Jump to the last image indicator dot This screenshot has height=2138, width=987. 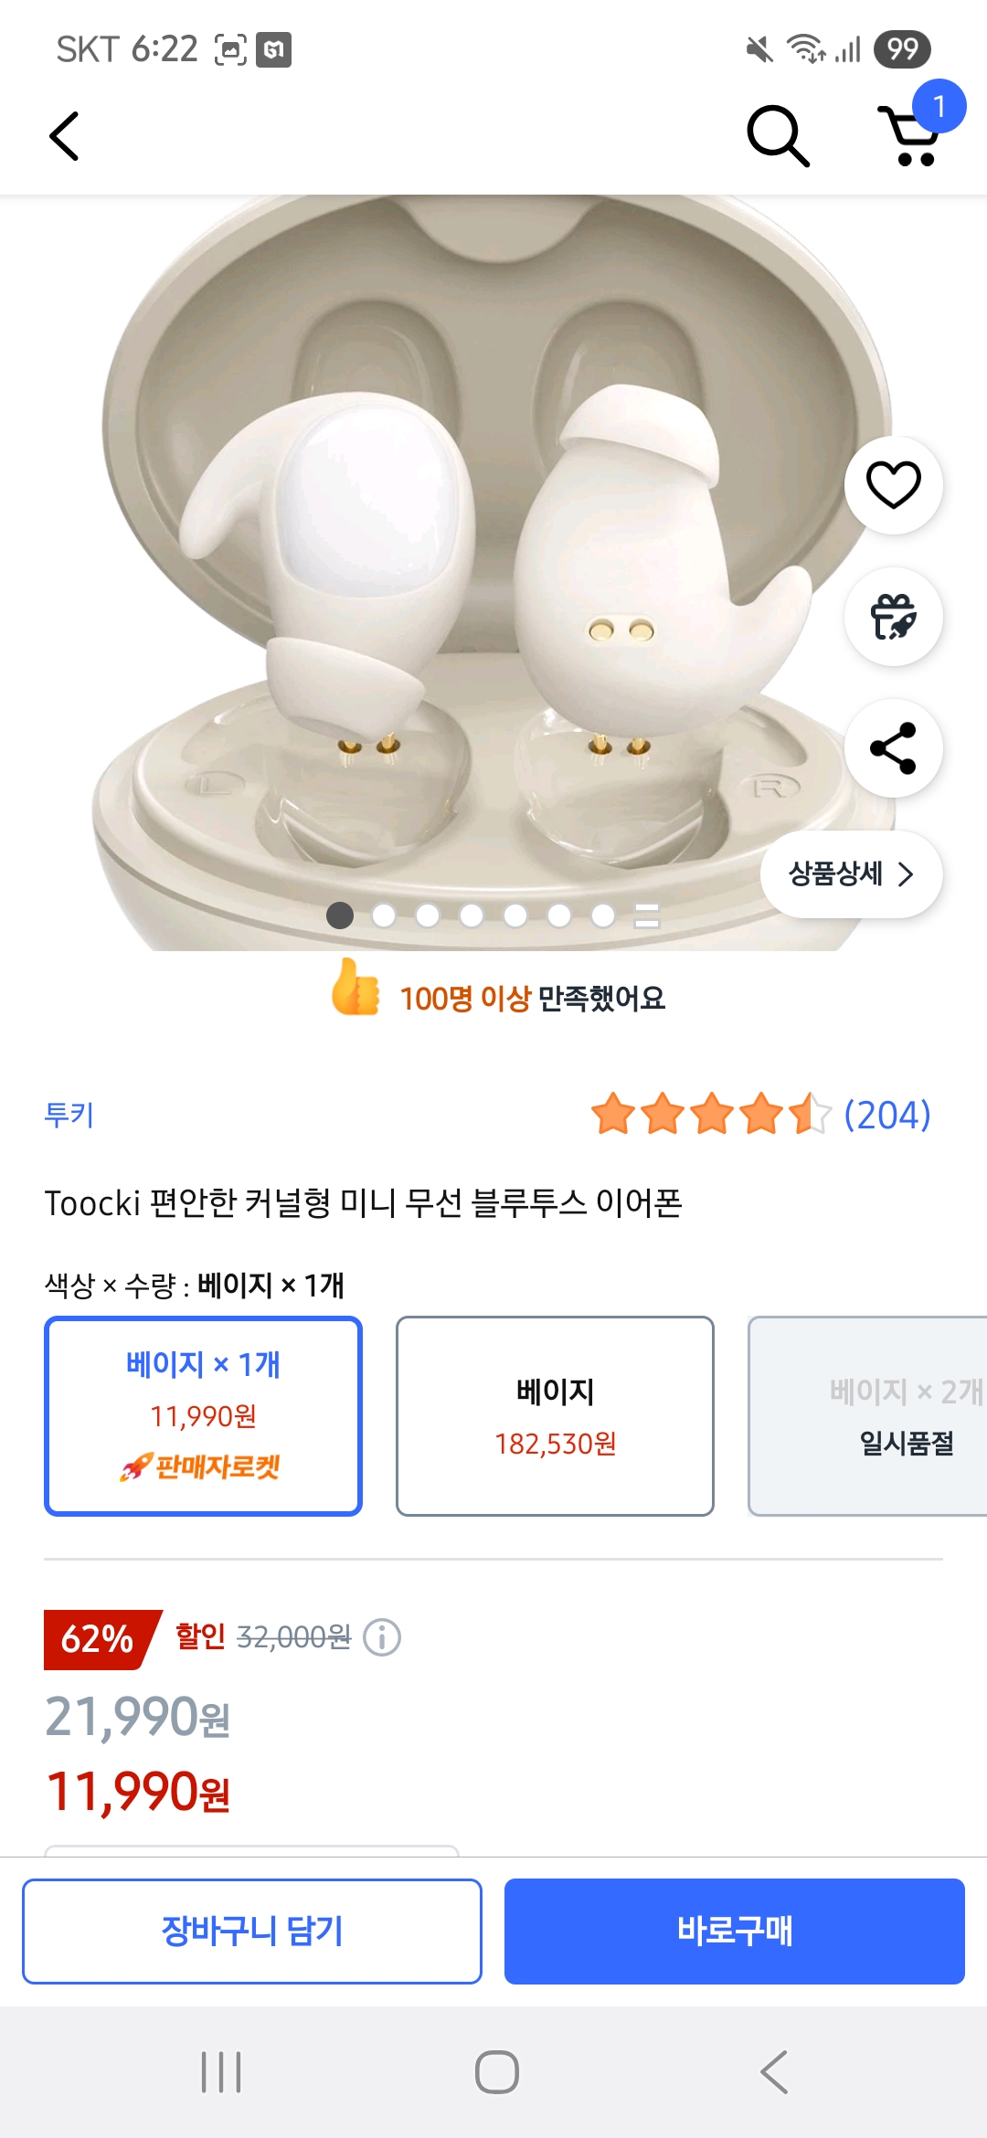603,916
